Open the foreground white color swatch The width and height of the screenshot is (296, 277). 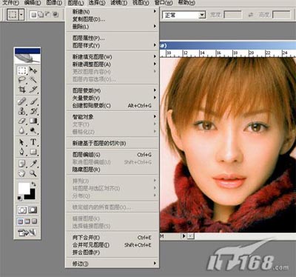pyautogui.click(x=24, y=188)
